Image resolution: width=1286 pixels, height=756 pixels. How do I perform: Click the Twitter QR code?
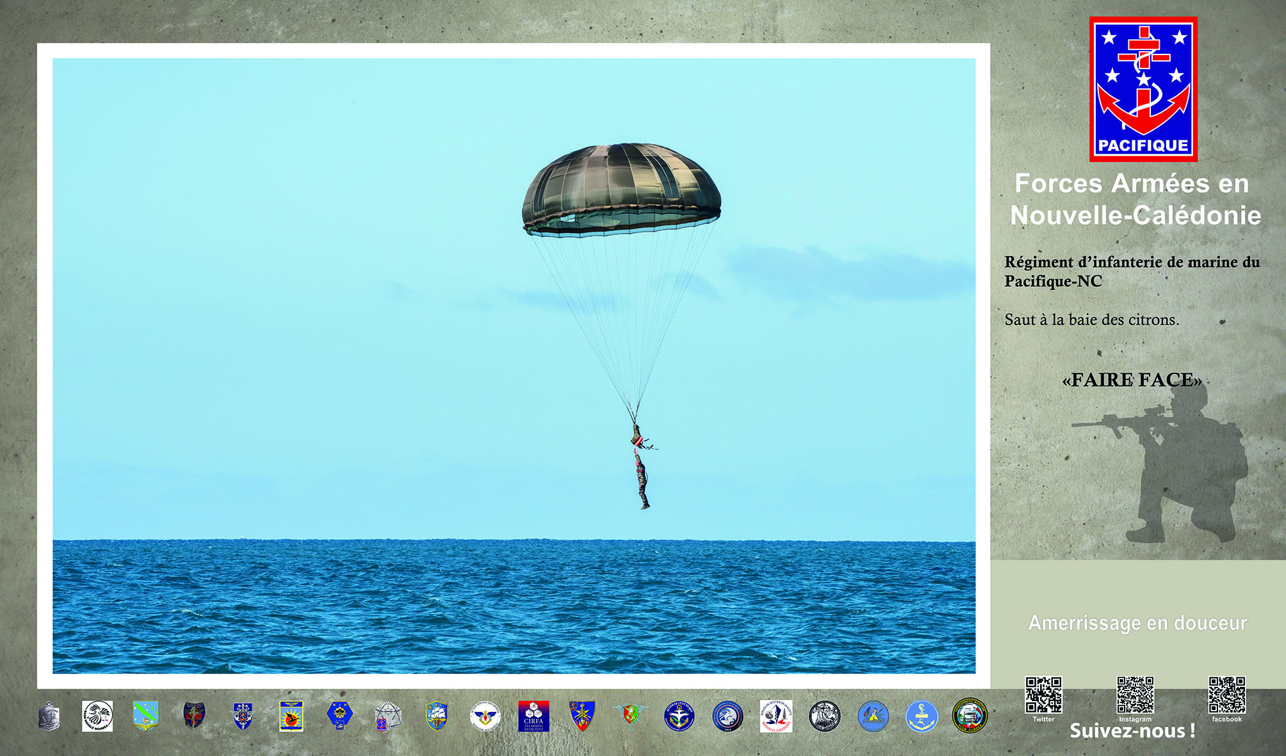coord(1043,695)
